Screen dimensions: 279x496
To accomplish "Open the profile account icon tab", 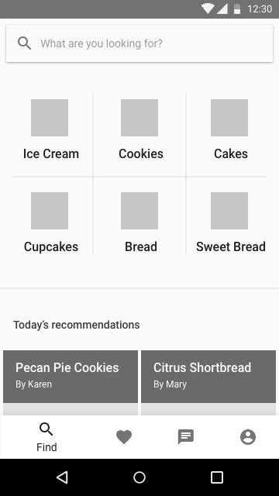I will tap(248, 437).
